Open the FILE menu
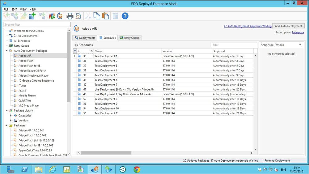Viewport: 309px width, 174px height. [6, 9]
